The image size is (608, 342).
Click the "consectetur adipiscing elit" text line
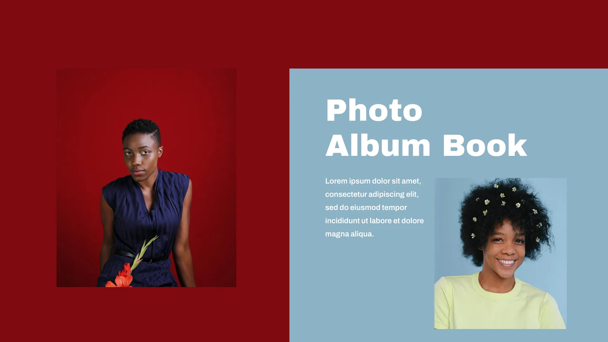[x=372, y=194]
